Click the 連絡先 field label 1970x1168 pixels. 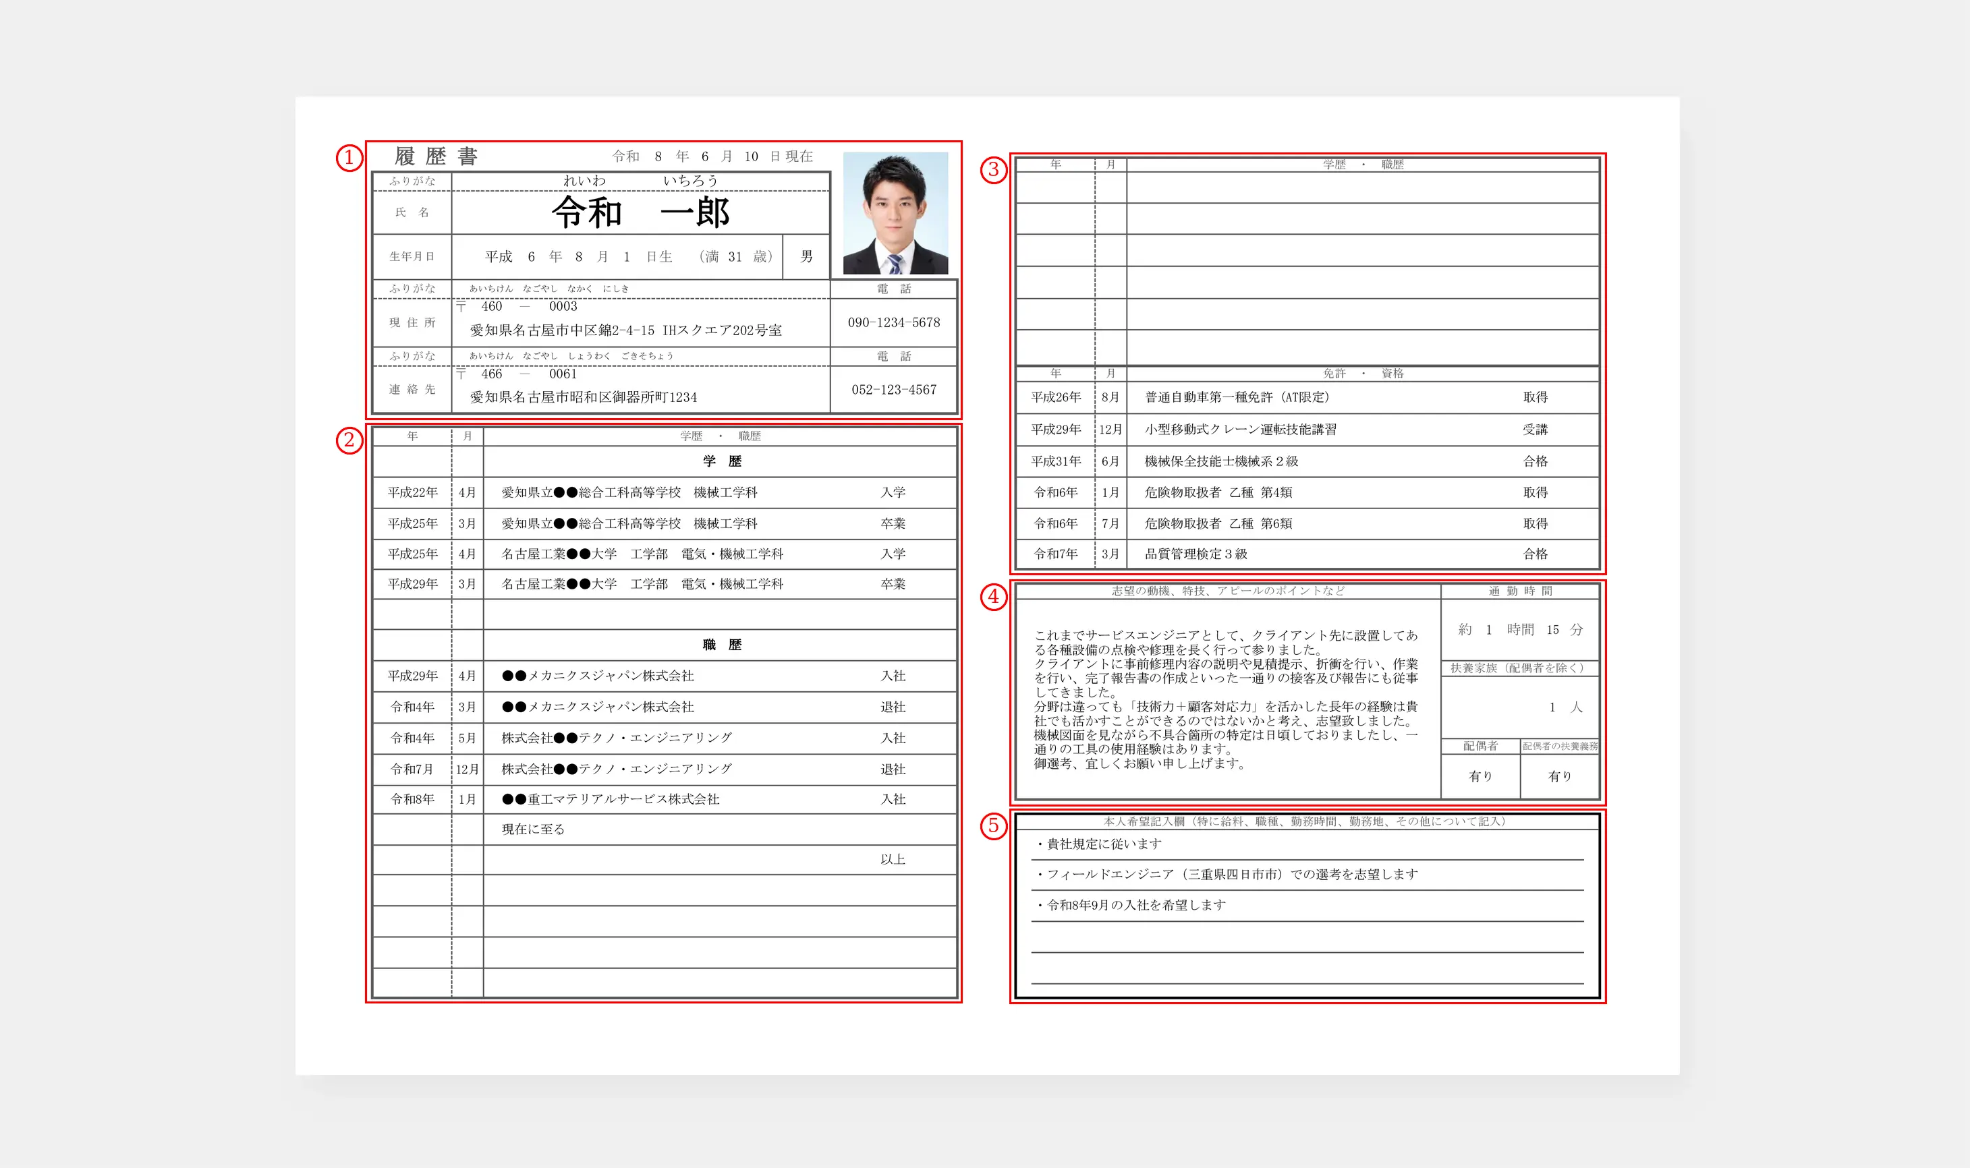click(412, 390)
